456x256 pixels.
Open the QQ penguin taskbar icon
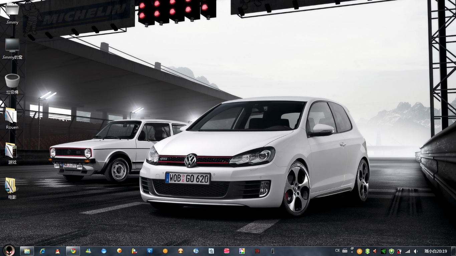click(58, 251)
